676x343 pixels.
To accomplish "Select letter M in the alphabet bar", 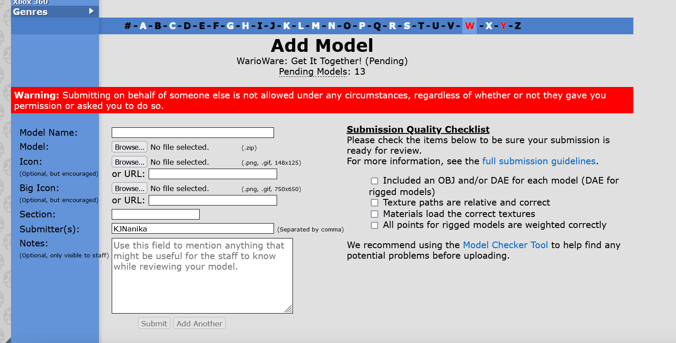I will pos(315,26).
